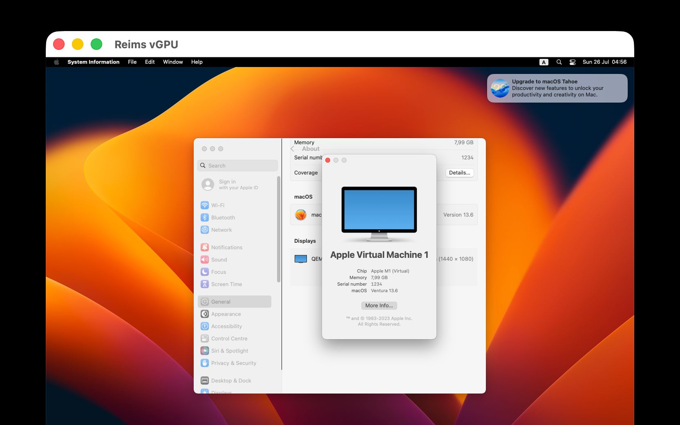
Task: Click the Bluetooth icon in sidebar
Action: pos(205,217)
